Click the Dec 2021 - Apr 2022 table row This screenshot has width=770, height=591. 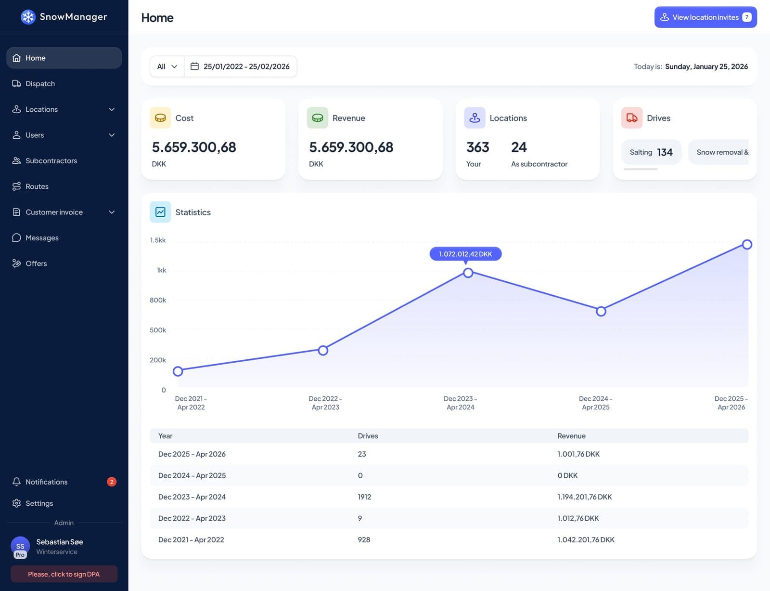[x=449, y=539]
